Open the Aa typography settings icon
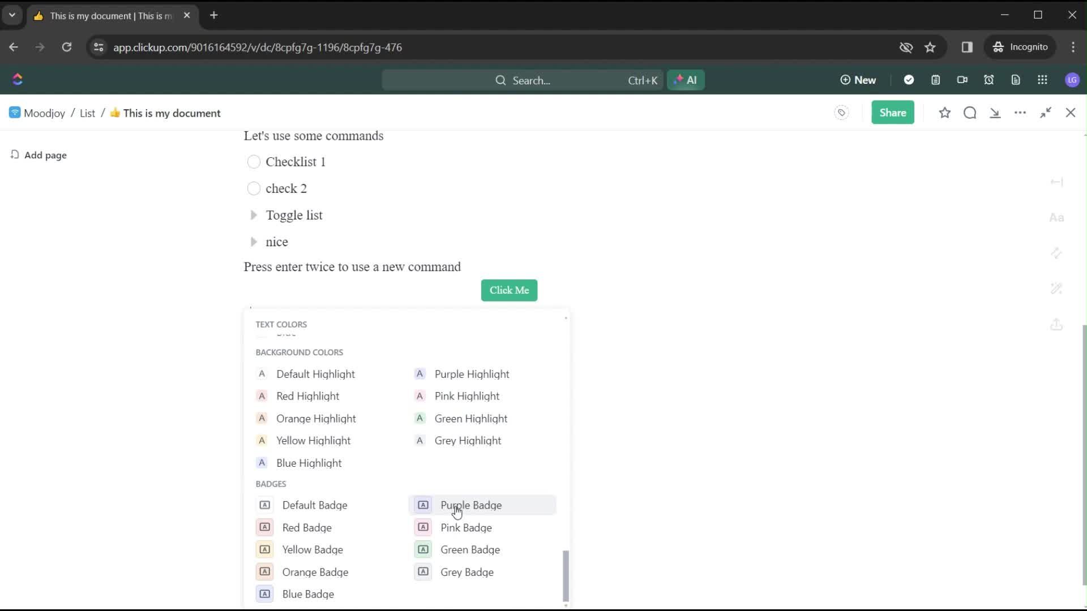 [1056, 218]
